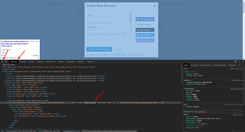Expand the modal-header div node
Viewport: 245px width, 132px height.
13,112
